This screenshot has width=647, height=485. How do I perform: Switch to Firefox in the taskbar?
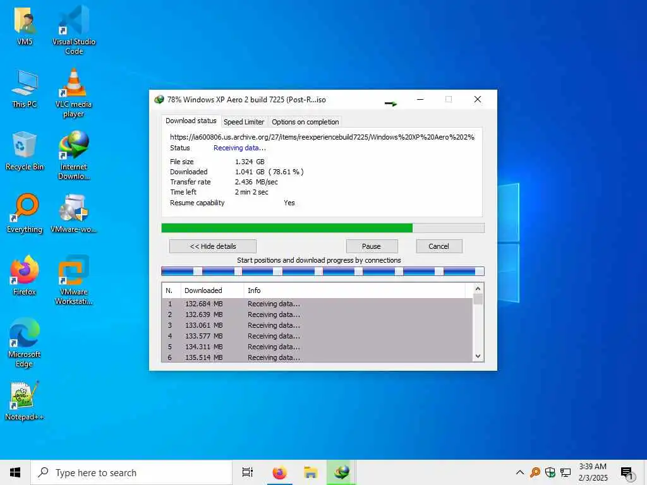280,472
